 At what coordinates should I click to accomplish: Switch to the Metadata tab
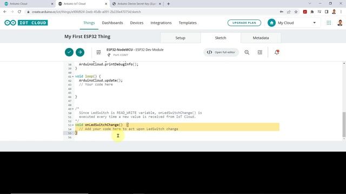click(x=261, y=38)
